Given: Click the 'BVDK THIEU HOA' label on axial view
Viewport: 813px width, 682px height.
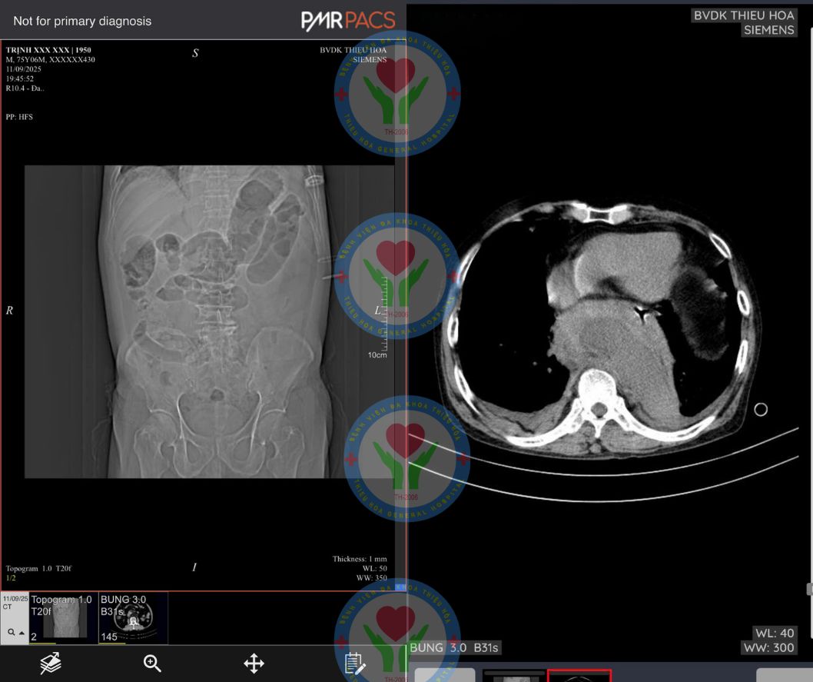Looking at the screenshot, I should click(744, 15).
